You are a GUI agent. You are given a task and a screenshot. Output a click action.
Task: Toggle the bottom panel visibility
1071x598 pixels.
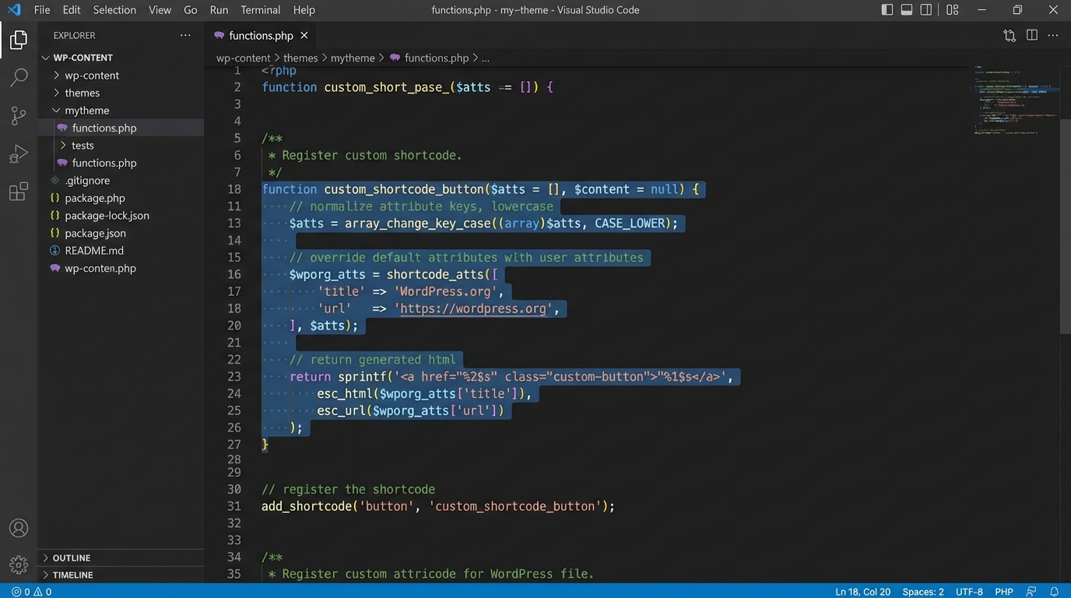[906, 9]
